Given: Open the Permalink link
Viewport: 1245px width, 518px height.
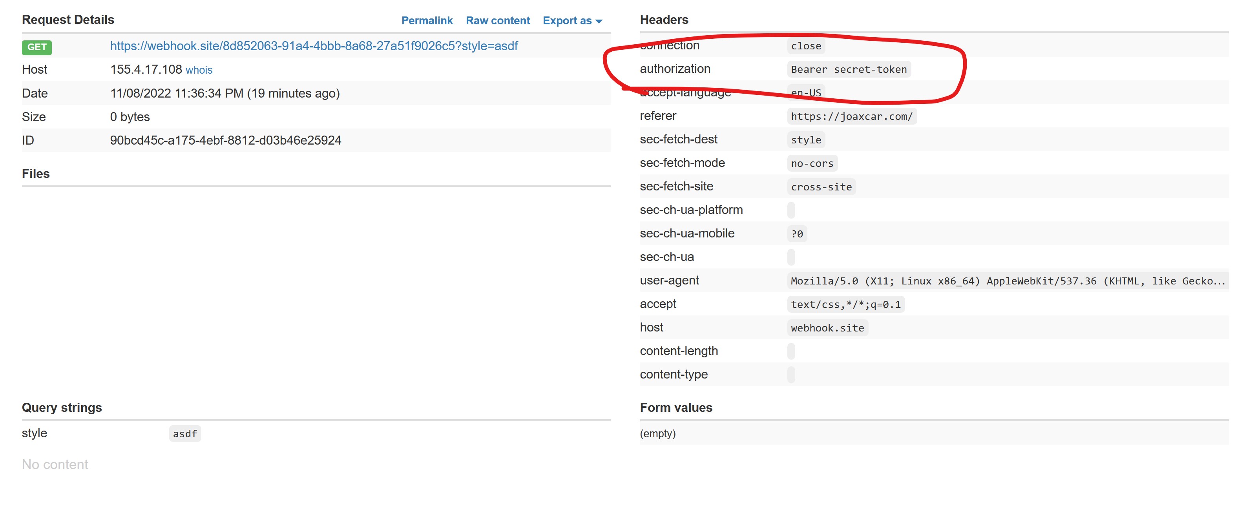Looking at the screenshot, I should [427, 21].
